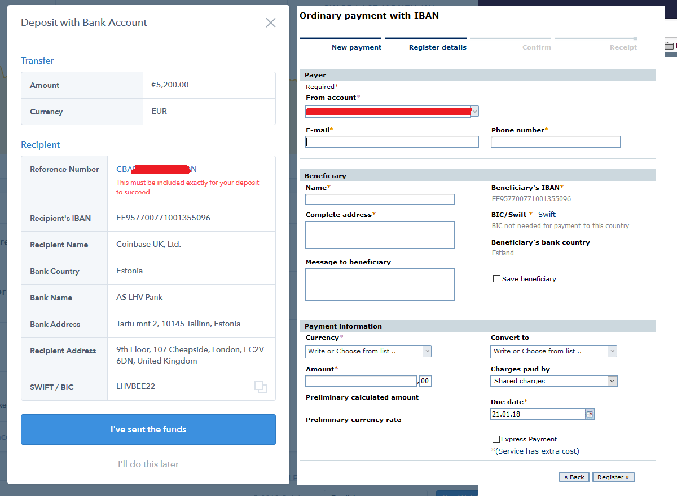Click the Amount input field
Viewport: 677px width, 496px height.
pos(361,381)
